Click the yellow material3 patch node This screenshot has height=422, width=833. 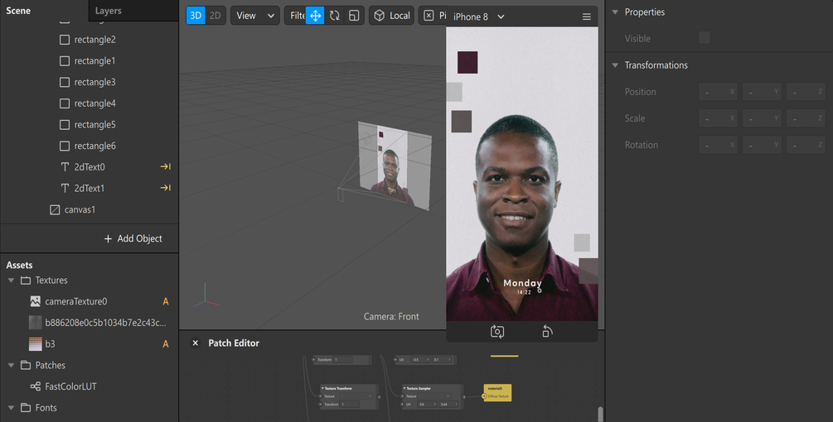[x=498, y=392]
